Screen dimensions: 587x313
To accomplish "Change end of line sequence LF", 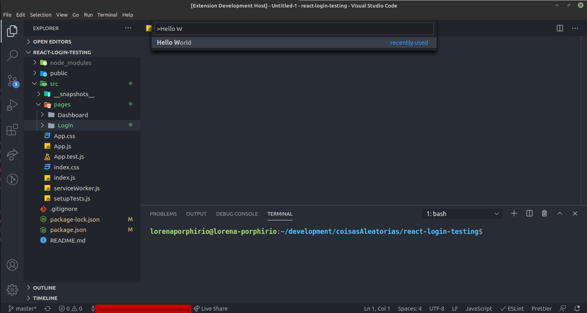I will (455, 309).
